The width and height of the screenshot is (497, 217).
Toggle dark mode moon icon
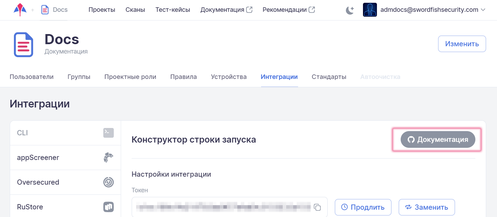coord(350,10)
